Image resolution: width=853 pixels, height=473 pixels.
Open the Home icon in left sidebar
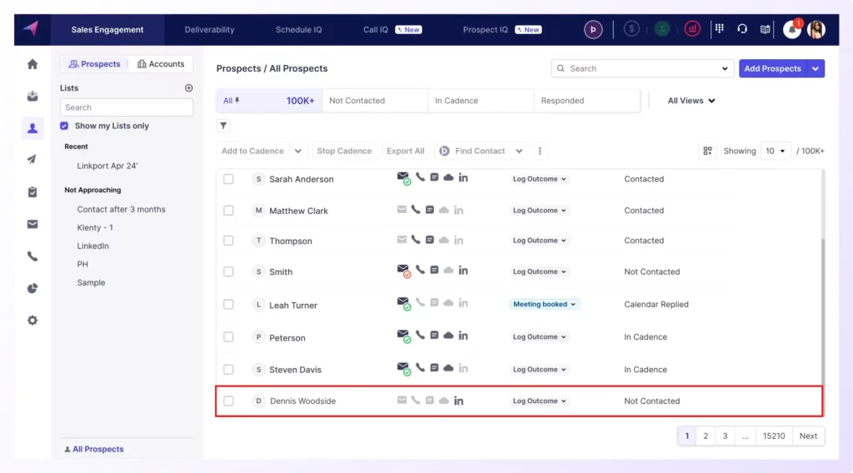pos(32,64)
